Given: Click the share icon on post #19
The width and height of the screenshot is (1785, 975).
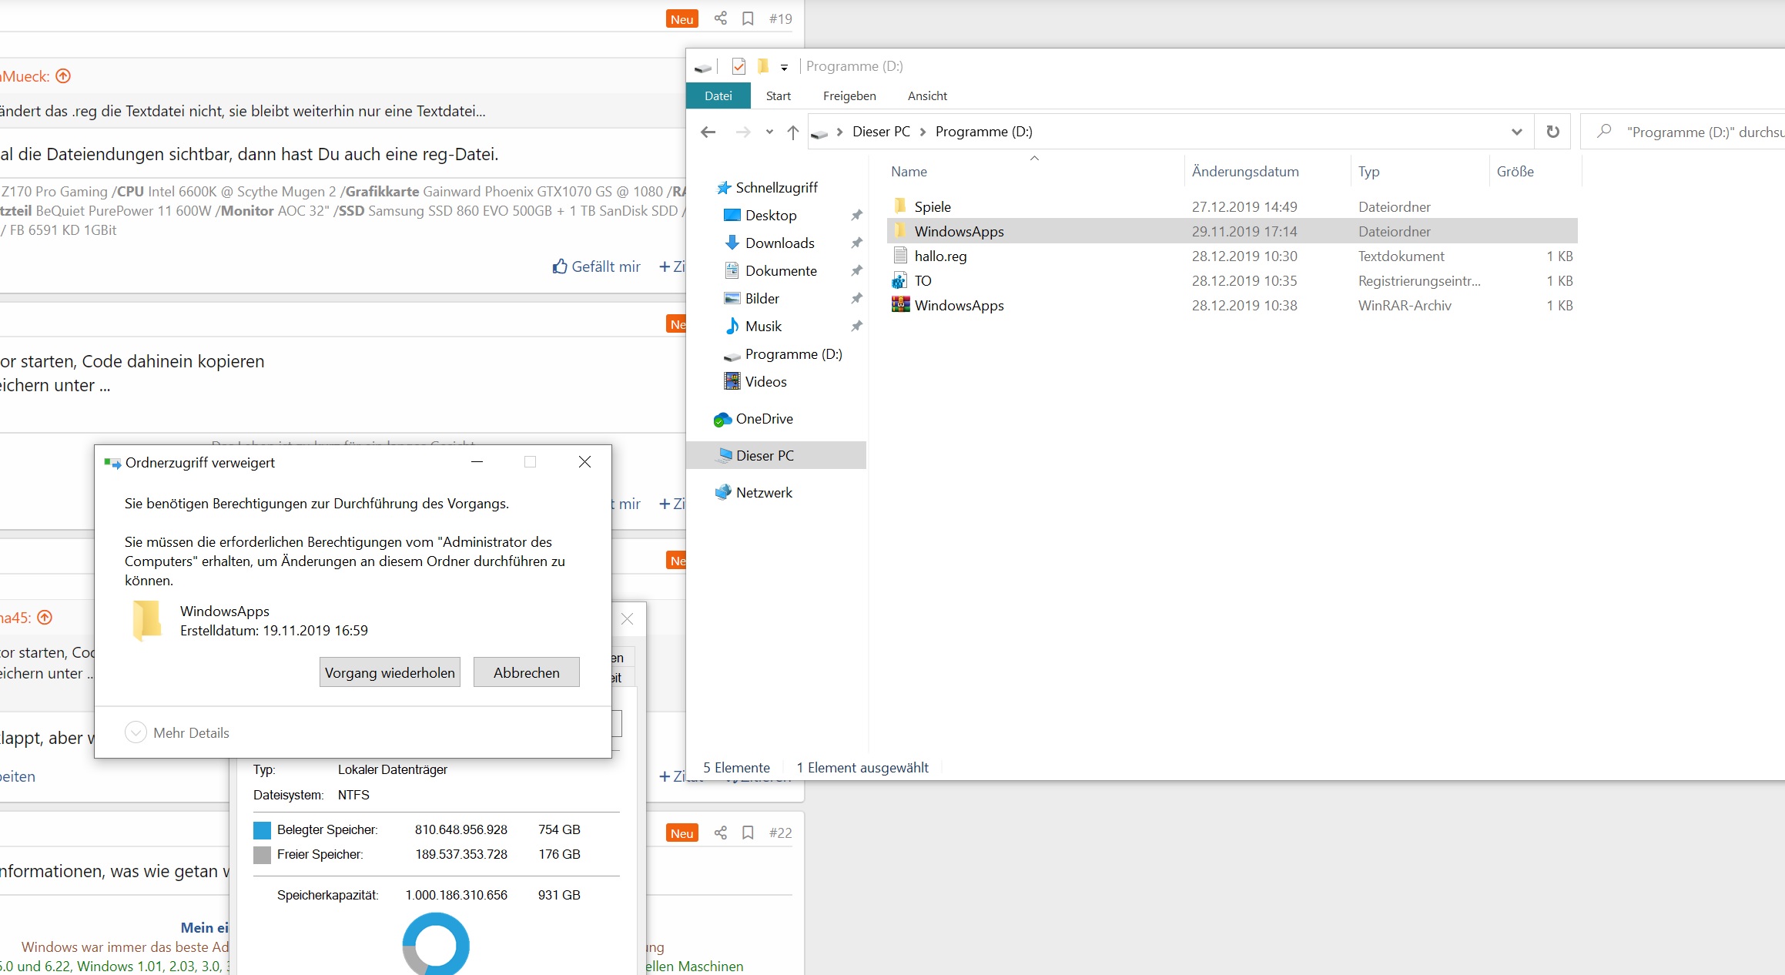Looking at the screenshot, I should (720, 18).
